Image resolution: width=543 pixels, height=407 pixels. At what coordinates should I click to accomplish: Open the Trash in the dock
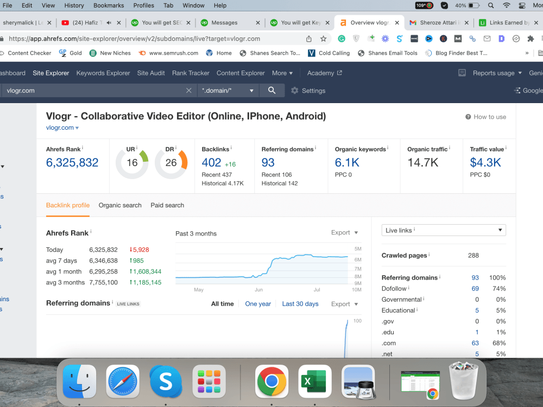[464, 381]
